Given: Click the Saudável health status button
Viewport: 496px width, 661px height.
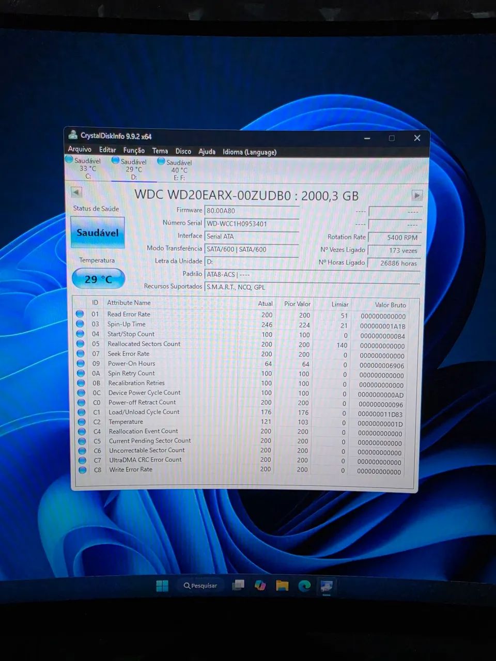Looking at the screenshot, I should (98, 232).
